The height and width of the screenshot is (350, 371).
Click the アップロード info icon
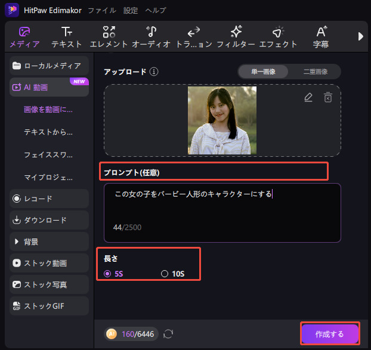click(x=154, y=72)
